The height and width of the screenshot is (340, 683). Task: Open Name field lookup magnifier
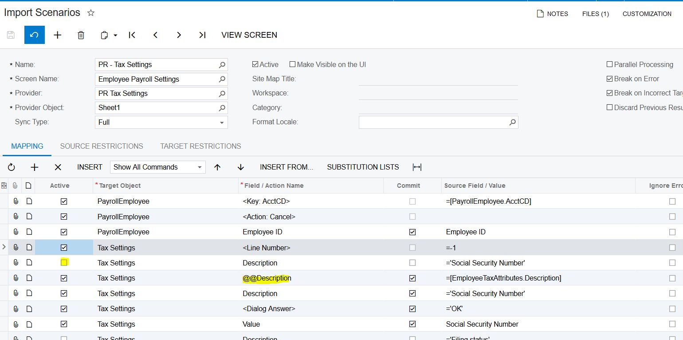pos(222,65)
